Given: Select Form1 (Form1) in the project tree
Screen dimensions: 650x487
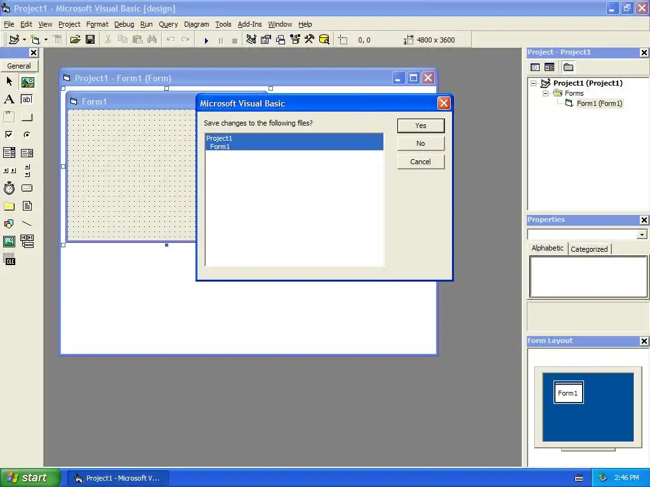Looking at the screenshot, I should pyautogui.click(x=599, y=103).
